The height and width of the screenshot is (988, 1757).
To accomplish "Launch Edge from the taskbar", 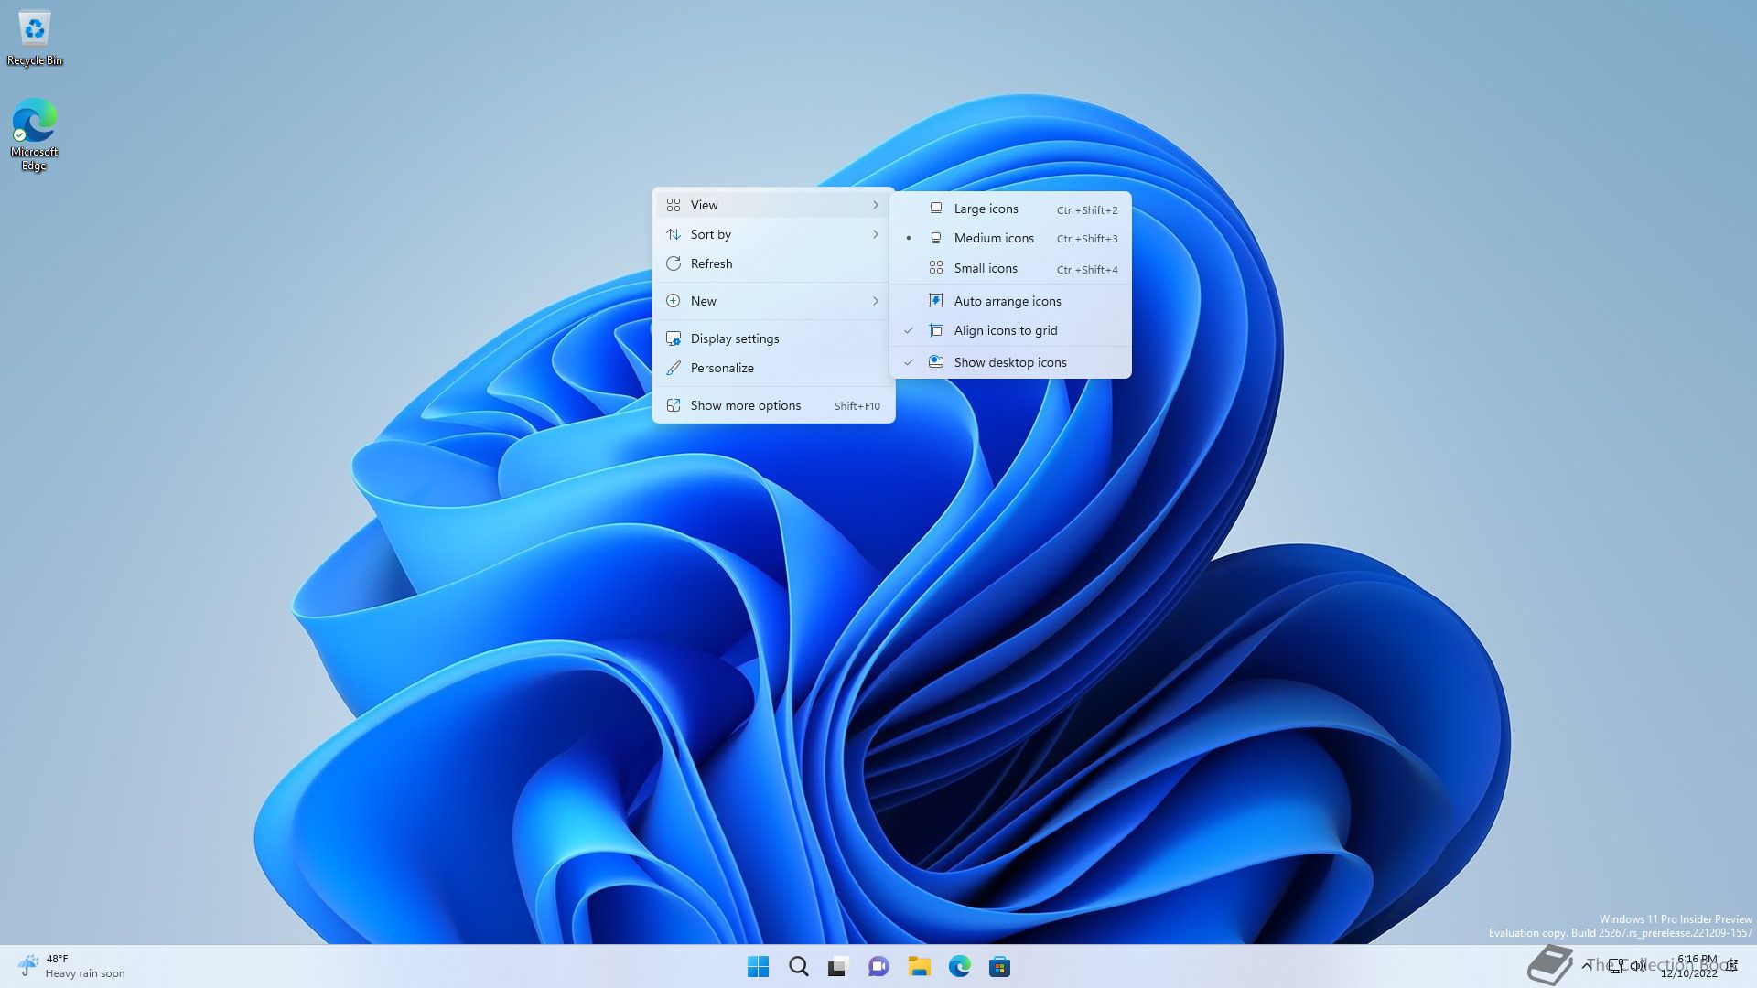I will point(959,967).
